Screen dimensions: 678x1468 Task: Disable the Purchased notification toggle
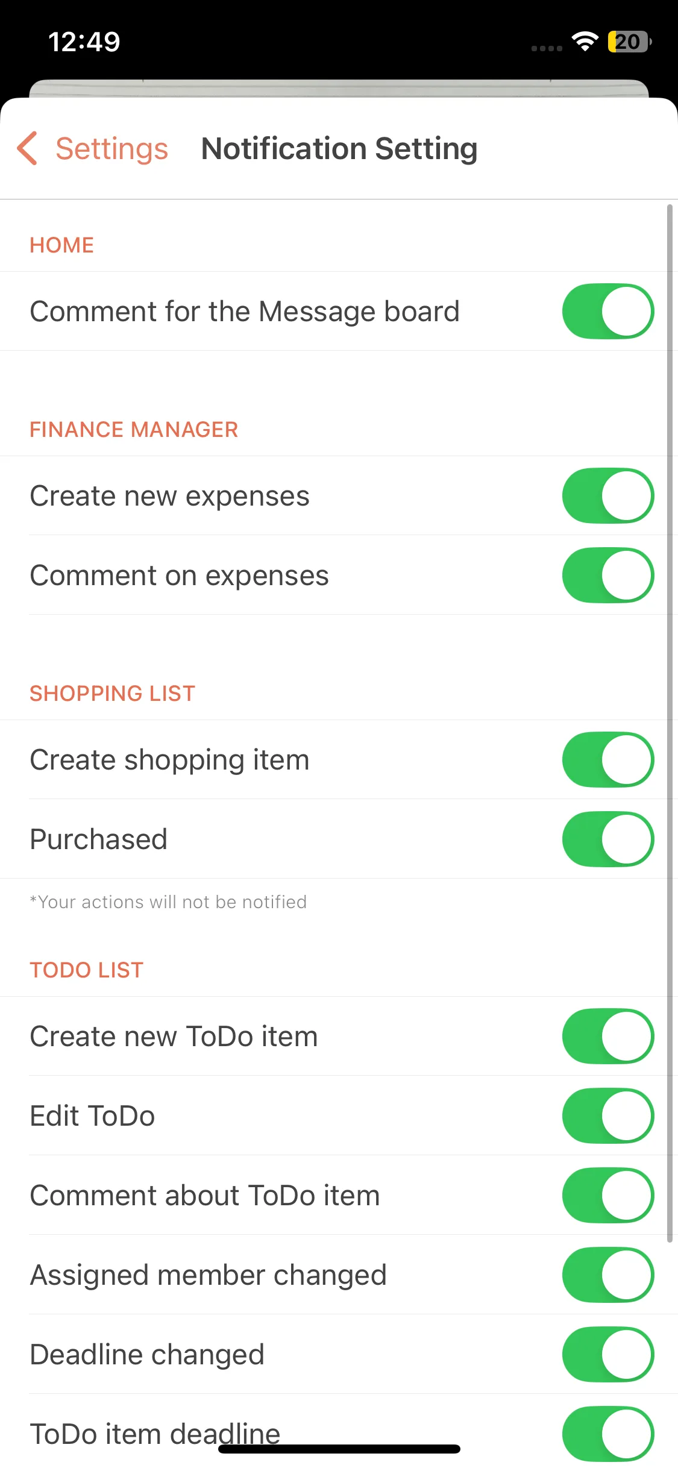pyautogui.click(x=607, y=839)
